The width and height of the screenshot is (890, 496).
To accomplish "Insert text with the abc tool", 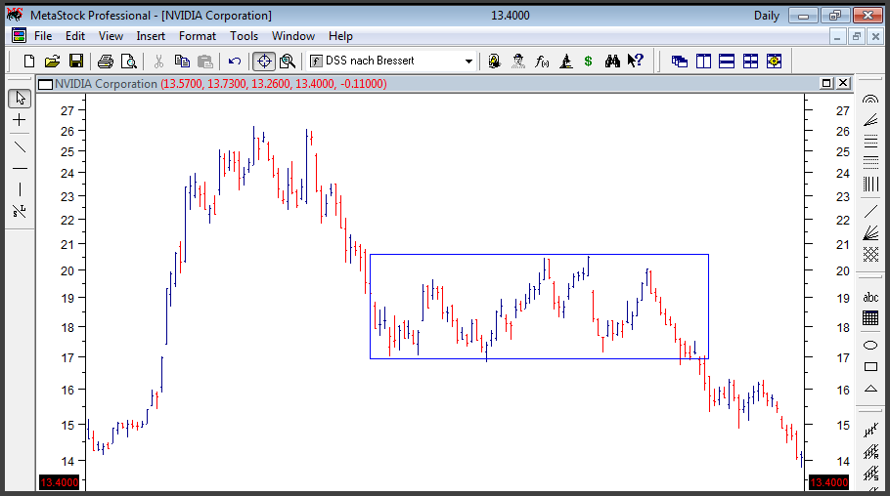I will coord(870,297).
